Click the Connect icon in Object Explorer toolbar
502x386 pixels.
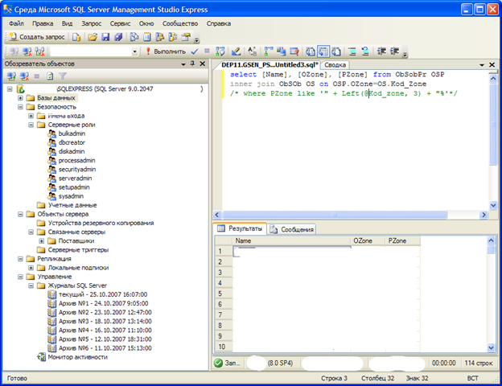11,76
